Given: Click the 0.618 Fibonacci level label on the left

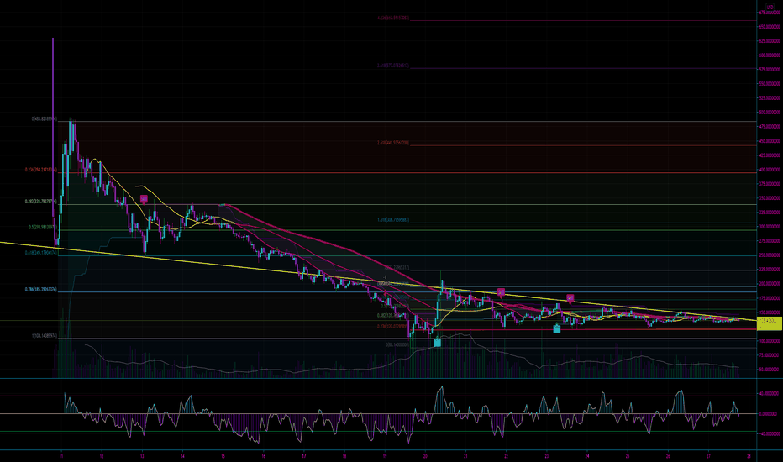Looking at the screenshot, I should click(x=41, y=253).
